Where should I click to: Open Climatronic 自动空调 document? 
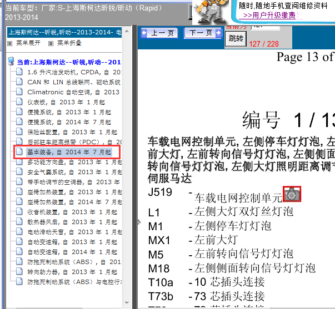click(73, 92)
